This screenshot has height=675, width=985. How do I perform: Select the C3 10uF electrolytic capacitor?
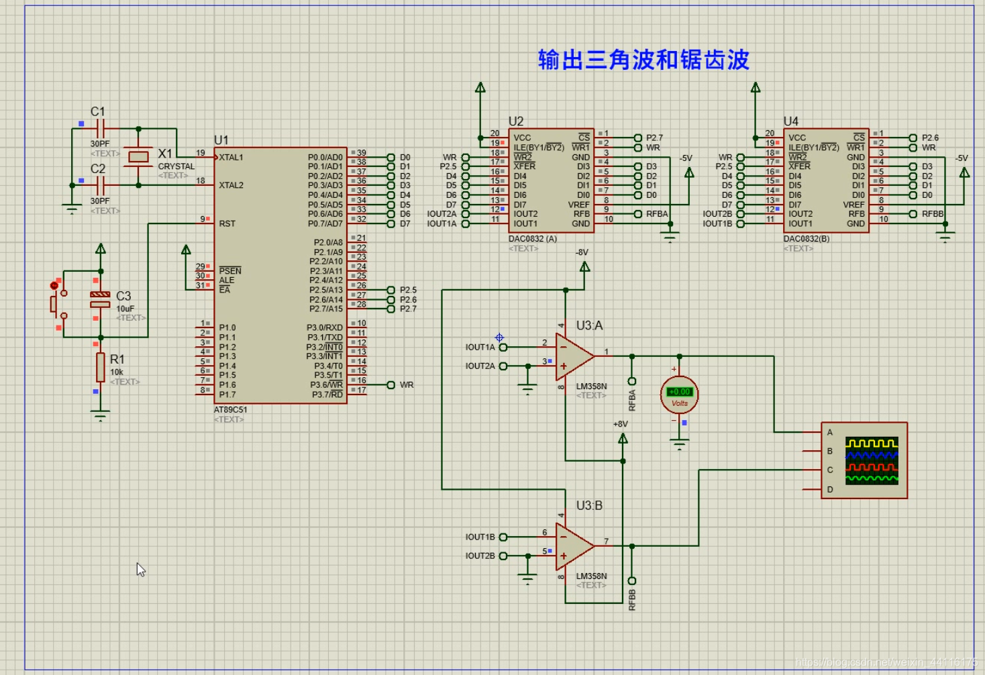(x=100, y=299)
